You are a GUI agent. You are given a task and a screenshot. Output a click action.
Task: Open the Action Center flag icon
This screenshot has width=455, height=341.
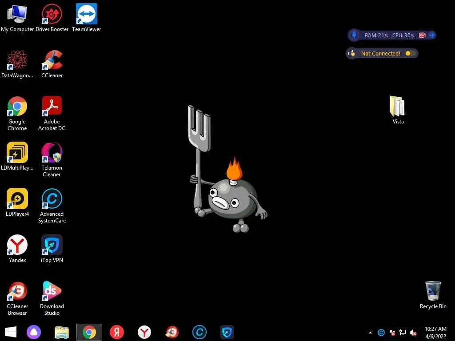coord(392,333)
